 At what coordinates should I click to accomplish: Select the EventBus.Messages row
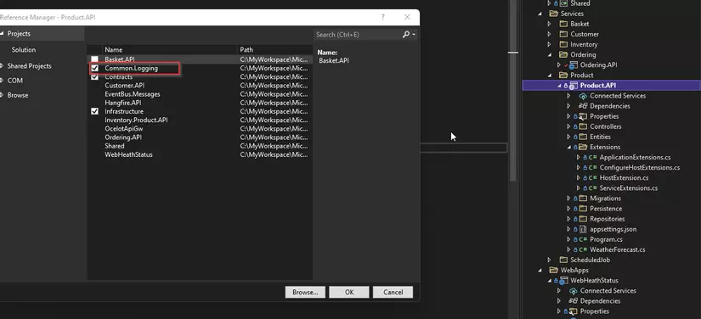click(x=200, y=94)
